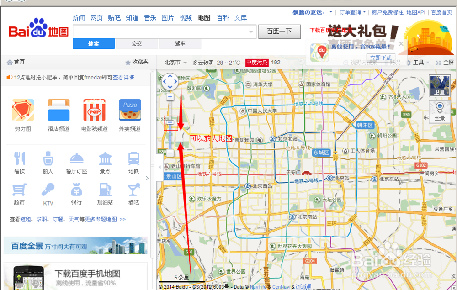Go to 音乐 music in top navigation
This screenshot has width=457, height=290.
coord(150,18)
